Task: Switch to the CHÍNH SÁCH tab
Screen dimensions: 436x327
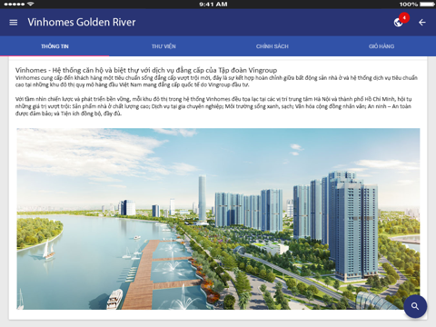Action: click(272, 46)
